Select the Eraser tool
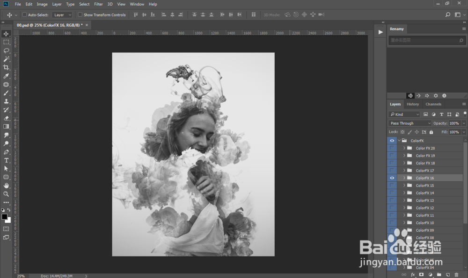This screenshot has width=468, height=278. (x=6, y=118)
